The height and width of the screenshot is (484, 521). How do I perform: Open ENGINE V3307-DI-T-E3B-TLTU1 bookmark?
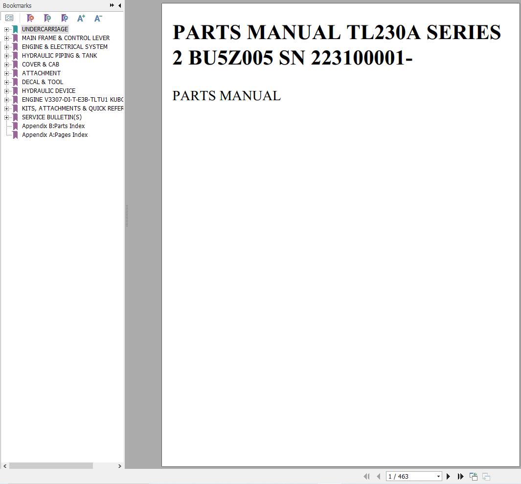[x=72, y=100]
